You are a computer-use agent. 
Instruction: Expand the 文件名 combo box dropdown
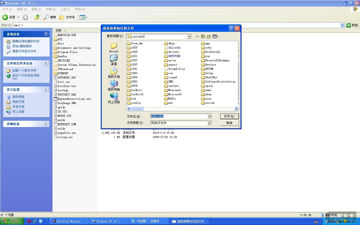(x=209, y=116)
